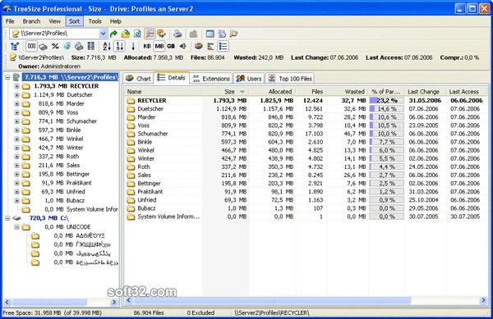The image size is (493, 319).
Task: Switch to the Extensions tab
Action: [211, 79]
